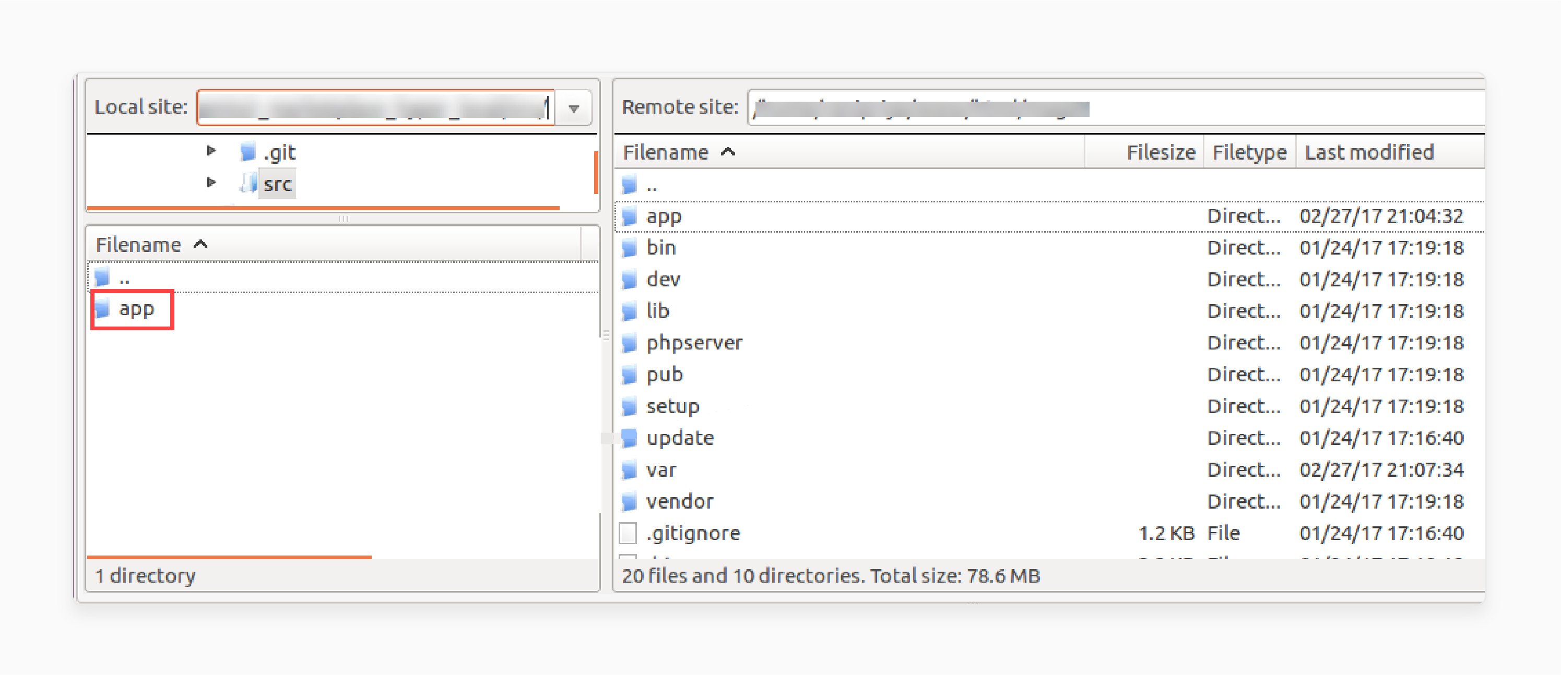Click the remote update folder icon
Image resolution: width=1561 pixels, height=675 pixels.
coord(630,438)
